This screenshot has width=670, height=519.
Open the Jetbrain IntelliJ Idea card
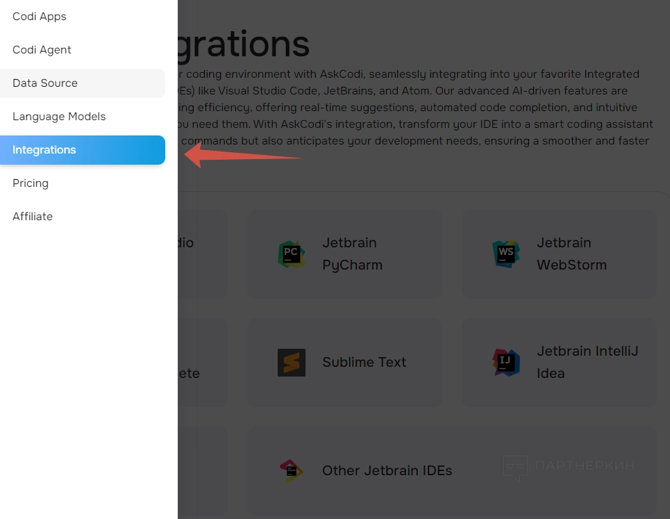point(559,363)
